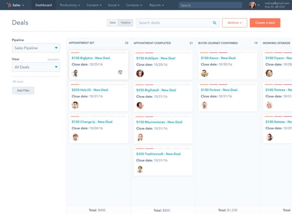
Task: Expand the Social menu
Action: point(114,5)
